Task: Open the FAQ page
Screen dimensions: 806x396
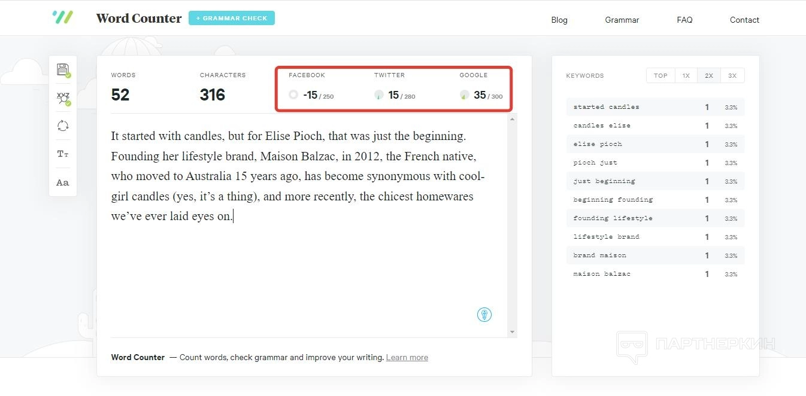Action: tap(684, 20)
